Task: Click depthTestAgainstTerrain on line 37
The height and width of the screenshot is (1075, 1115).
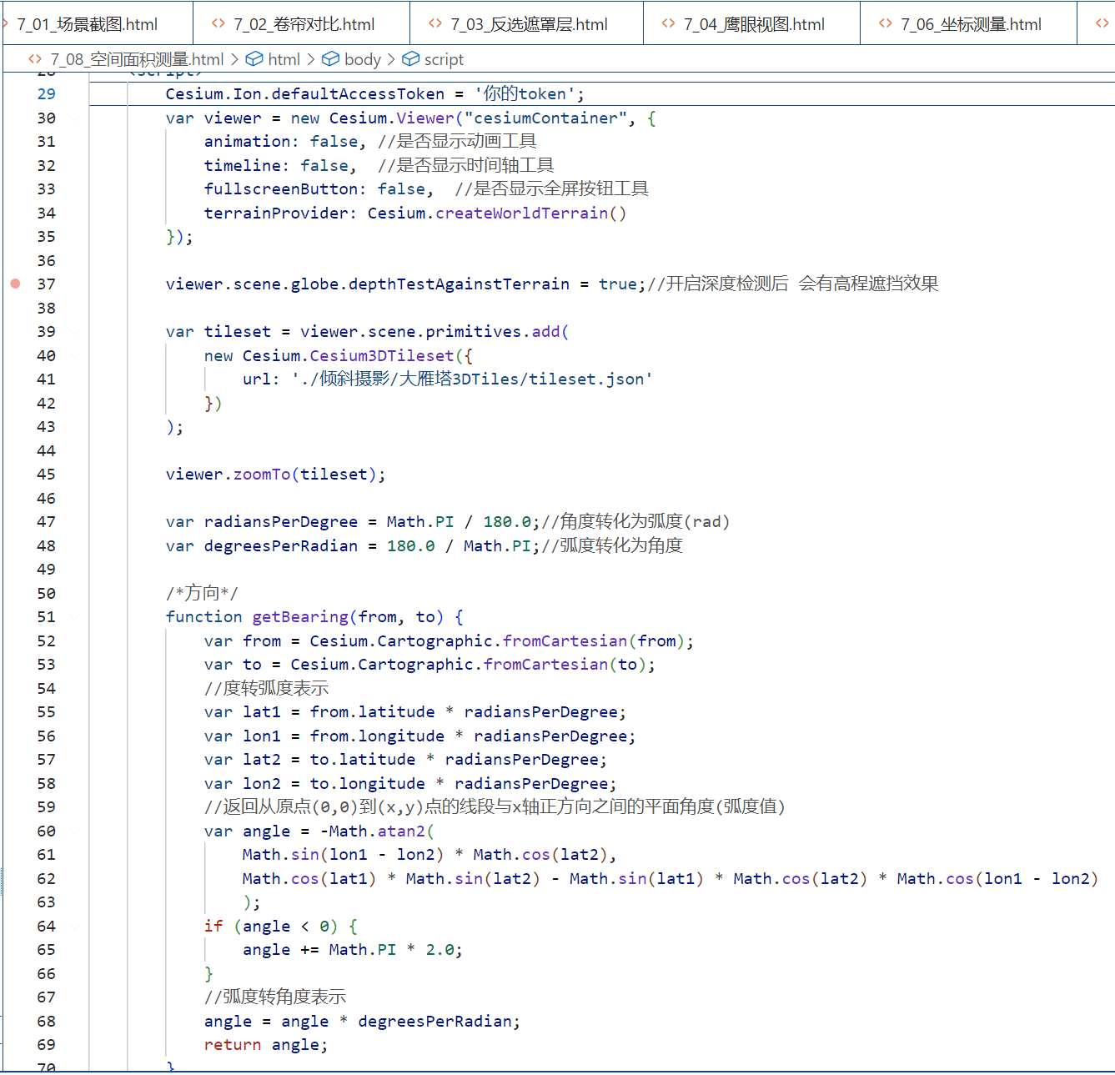Action: (459, 284)
